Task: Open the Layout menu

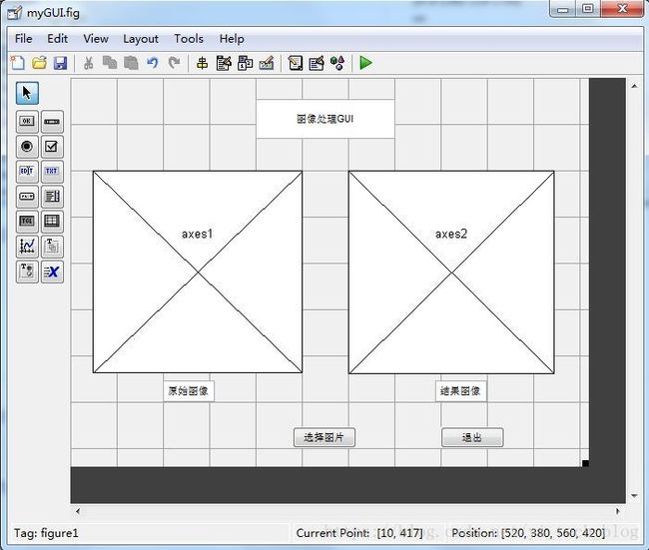Action: 141,39
